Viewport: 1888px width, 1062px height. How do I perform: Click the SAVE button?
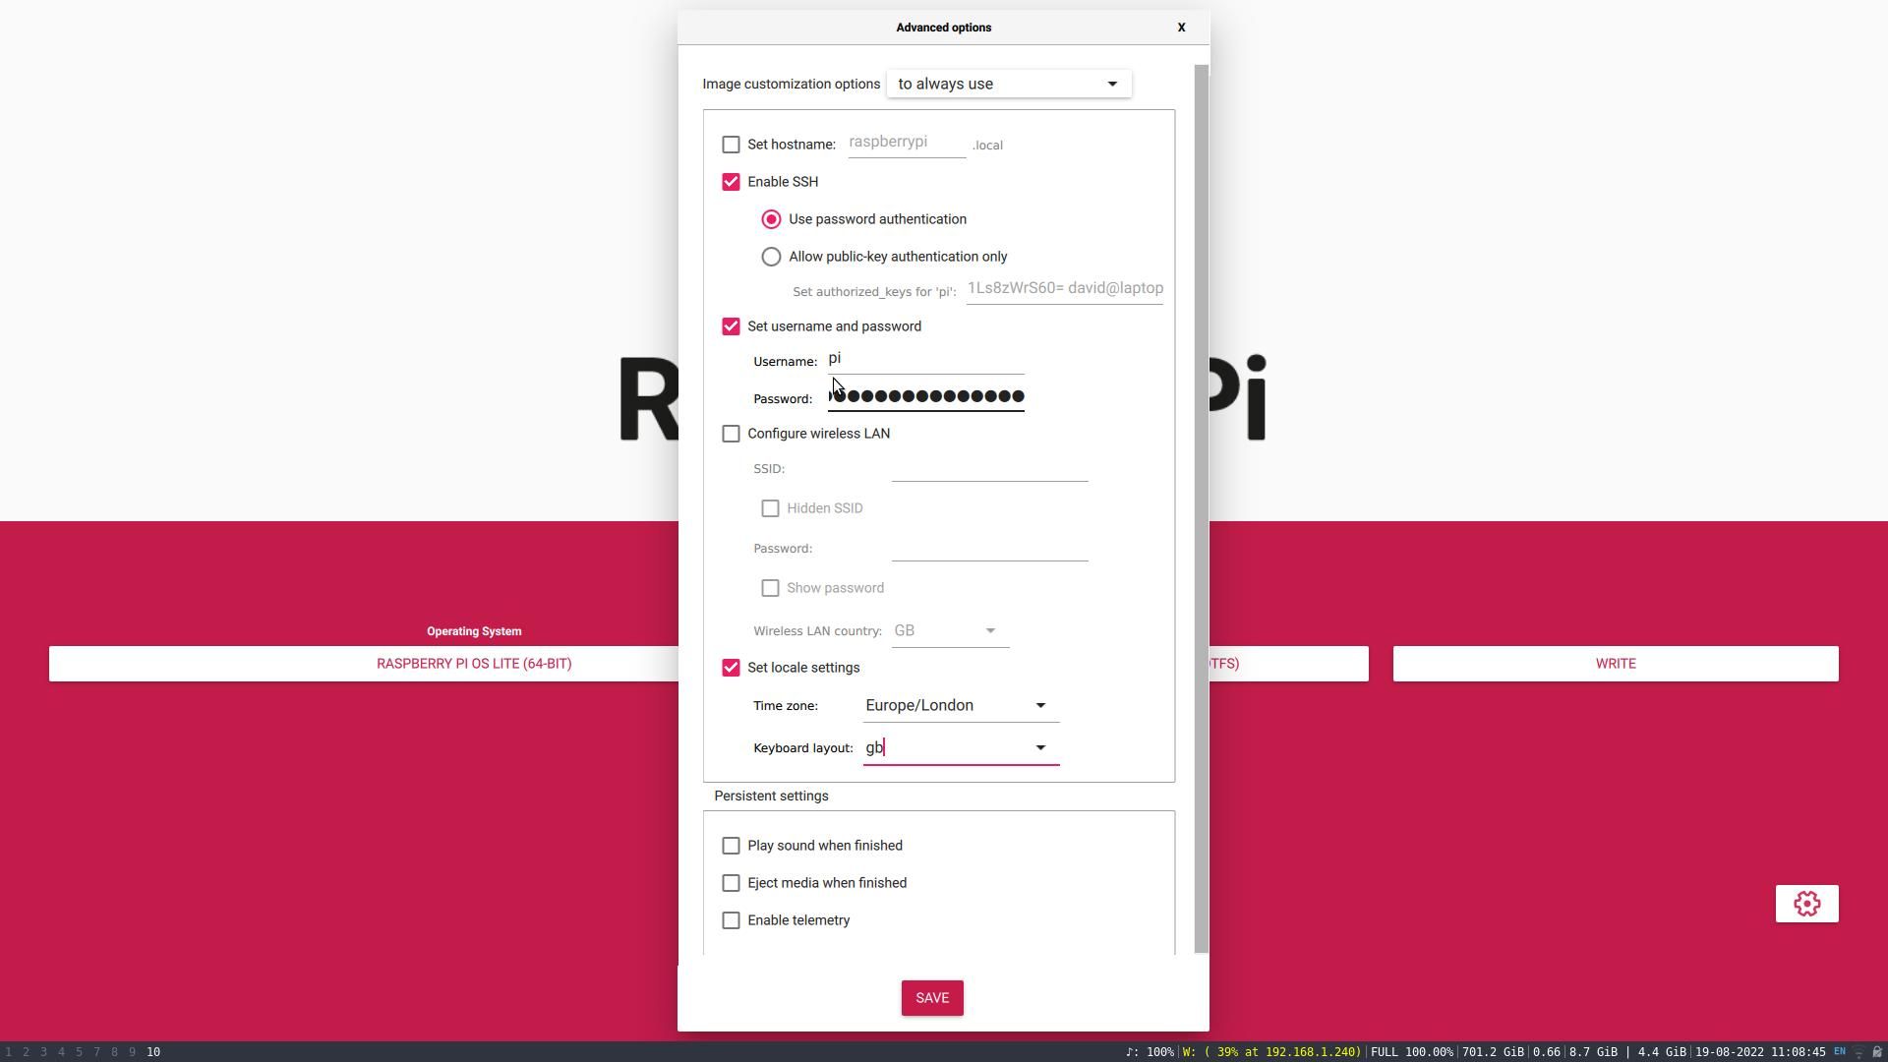point(931,997)
